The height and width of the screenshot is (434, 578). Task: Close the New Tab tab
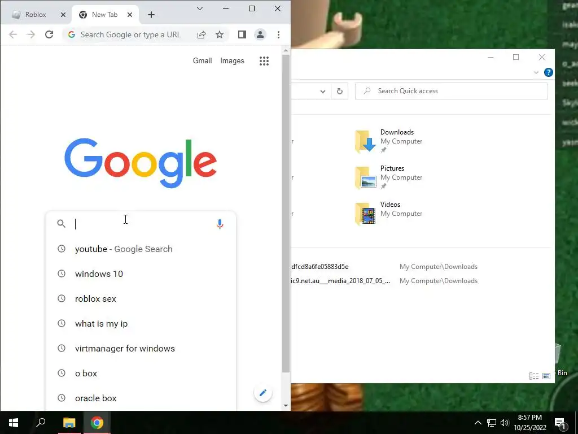(130, 15)
